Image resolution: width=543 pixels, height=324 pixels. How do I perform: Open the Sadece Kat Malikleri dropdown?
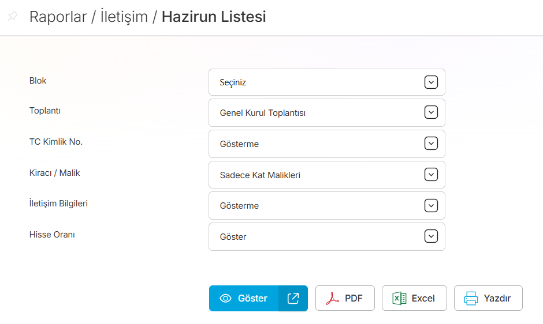click(318, 175)
